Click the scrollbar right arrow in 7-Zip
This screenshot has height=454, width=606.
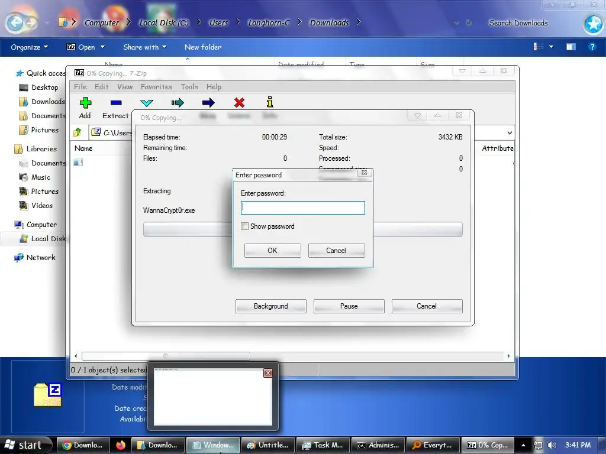tap(508, 356)
